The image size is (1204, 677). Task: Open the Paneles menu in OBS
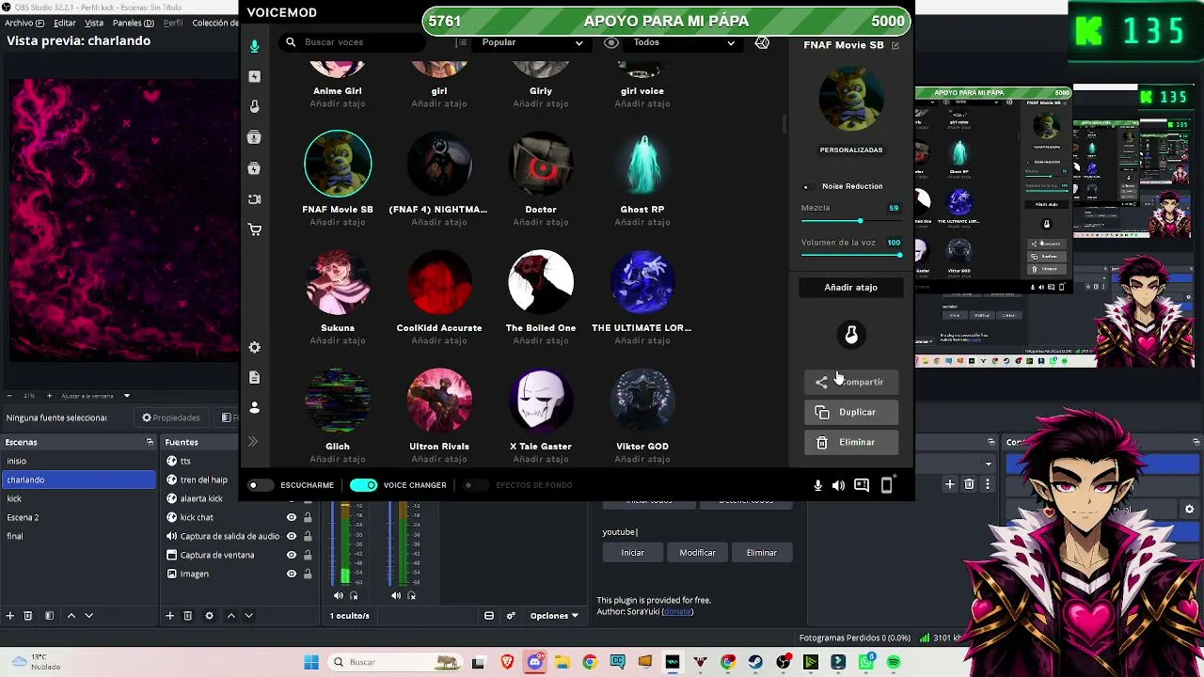[x=134, y=23]
